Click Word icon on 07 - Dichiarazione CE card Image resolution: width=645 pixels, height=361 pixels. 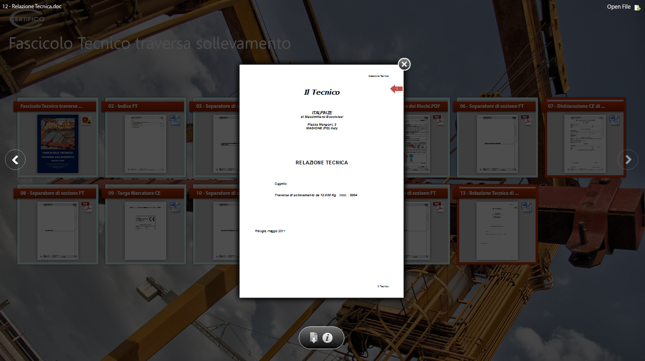point(614,120)
